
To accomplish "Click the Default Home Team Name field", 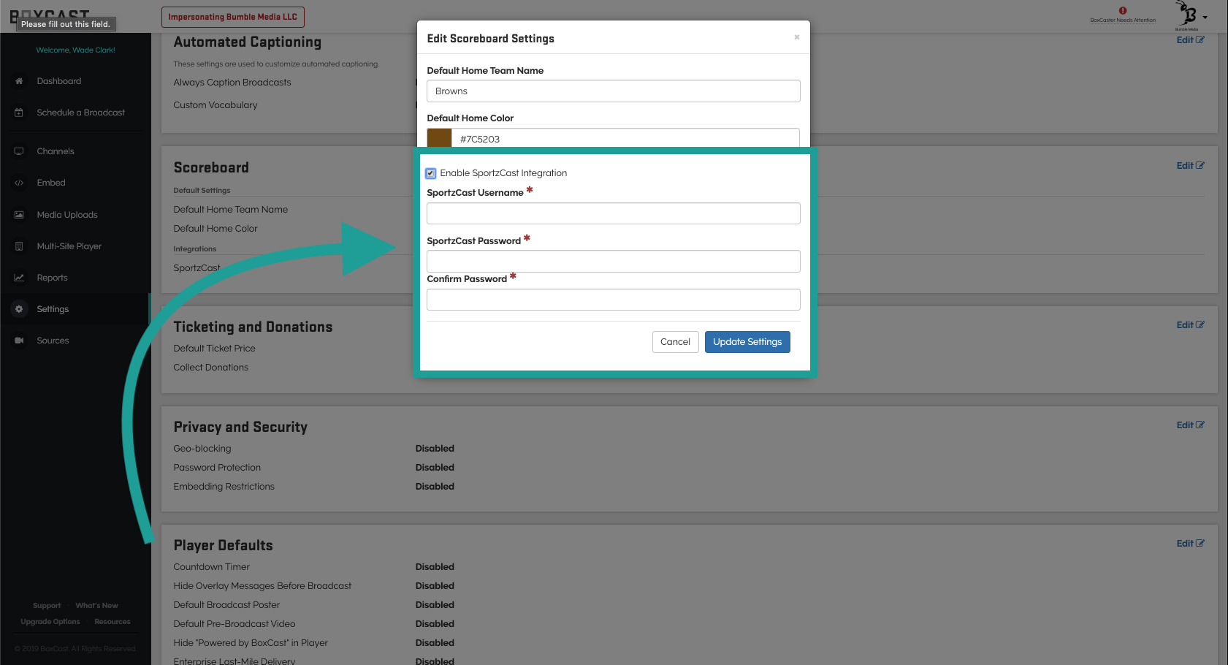I will tap(613, 91).
